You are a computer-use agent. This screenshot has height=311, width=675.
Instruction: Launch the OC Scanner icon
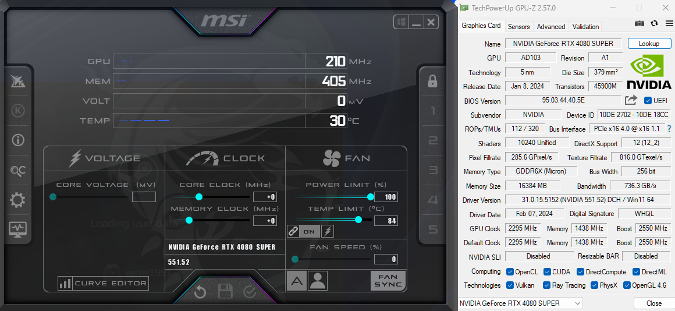[x=17, y=171]
